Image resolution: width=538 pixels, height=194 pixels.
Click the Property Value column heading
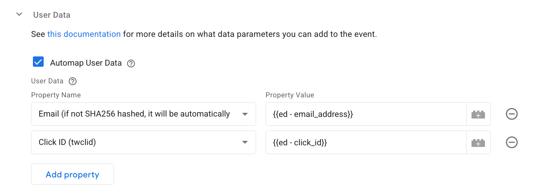click(290, 95)
